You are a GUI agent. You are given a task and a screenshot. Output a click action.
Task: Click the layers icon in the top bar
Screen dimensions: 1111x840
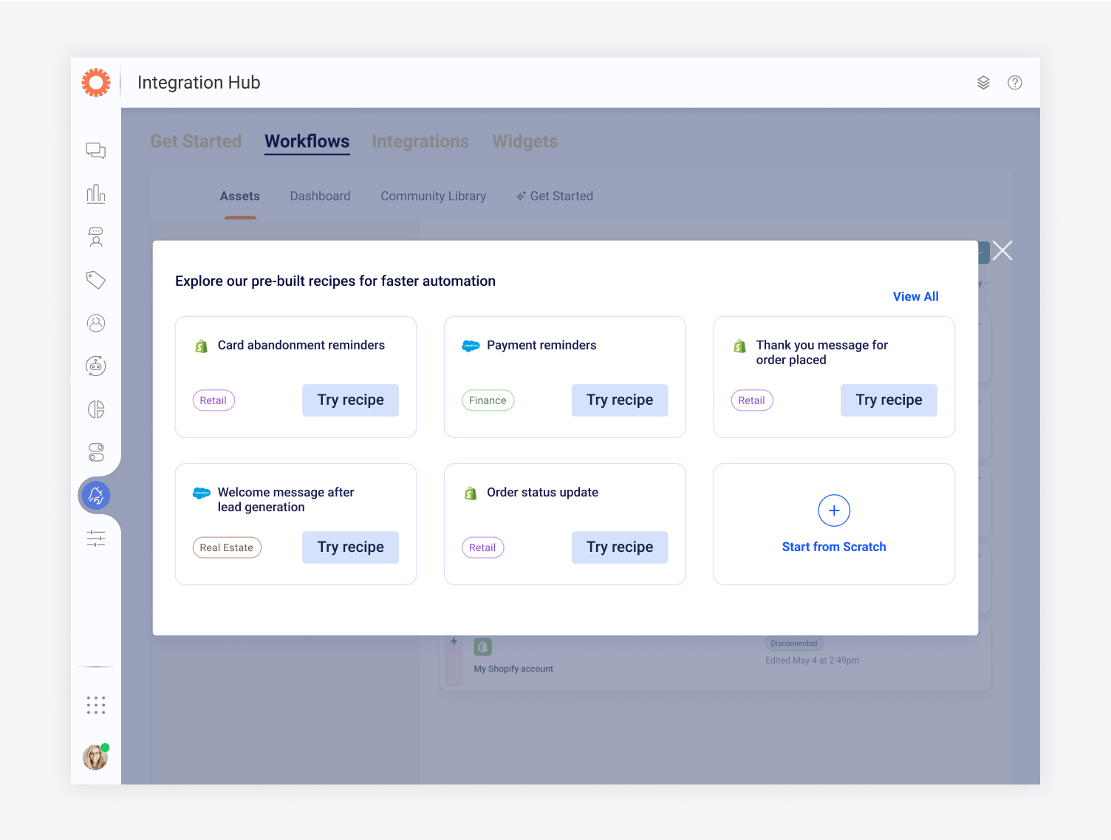coord(983,83)
